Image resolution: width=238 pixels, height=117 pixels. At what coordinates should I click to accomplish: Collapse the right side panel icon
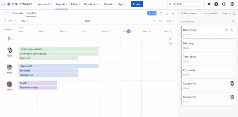pos(234,13)
